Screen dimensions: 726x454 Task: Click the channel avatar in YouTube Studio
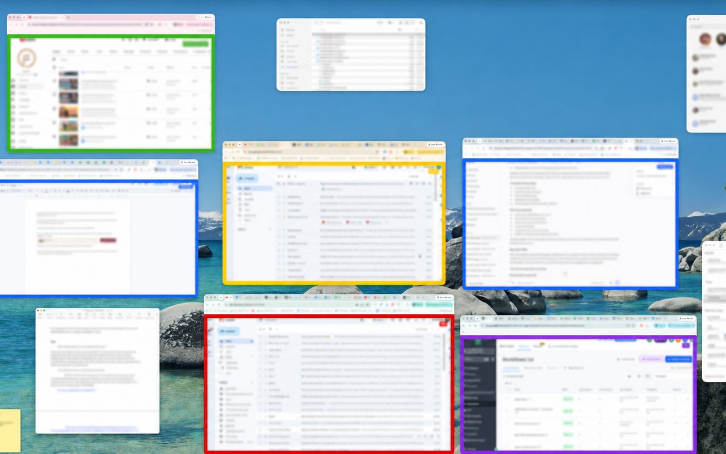(x=27, y=58)
